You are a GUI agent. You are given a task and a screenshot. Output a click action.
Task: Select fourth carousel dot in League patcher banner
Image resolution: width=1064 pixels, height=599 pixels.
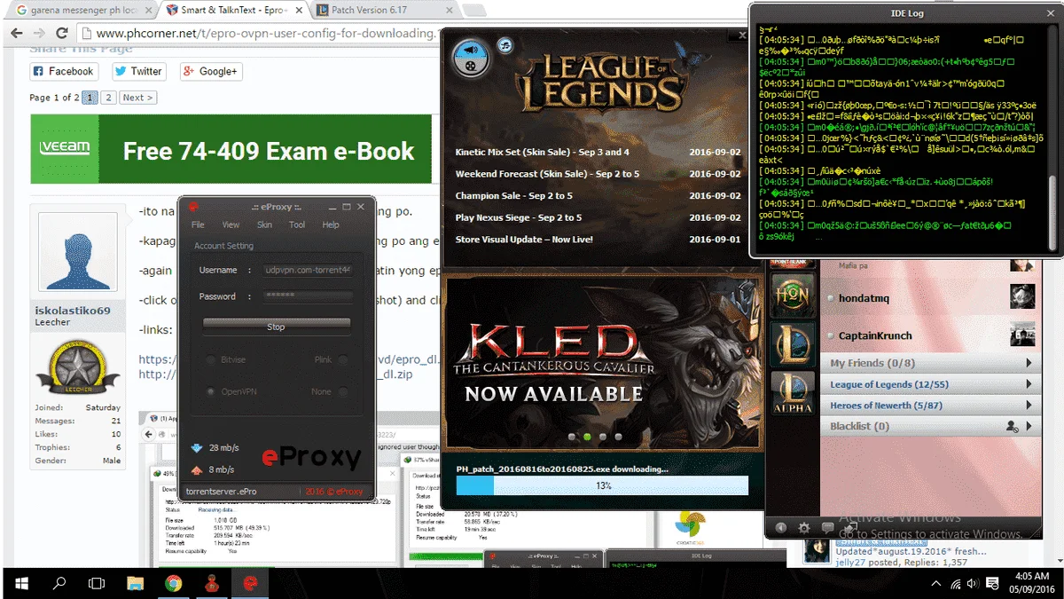click(x=618, y=437)
